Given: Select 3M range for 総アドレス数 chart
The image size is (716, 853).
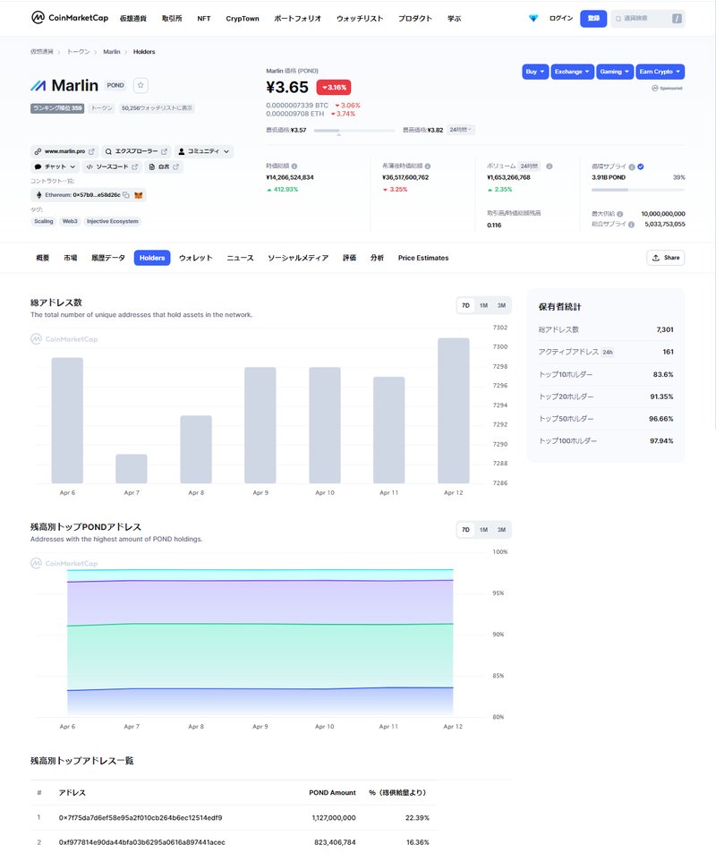Looking at the screenshot, I should (501, 306).
